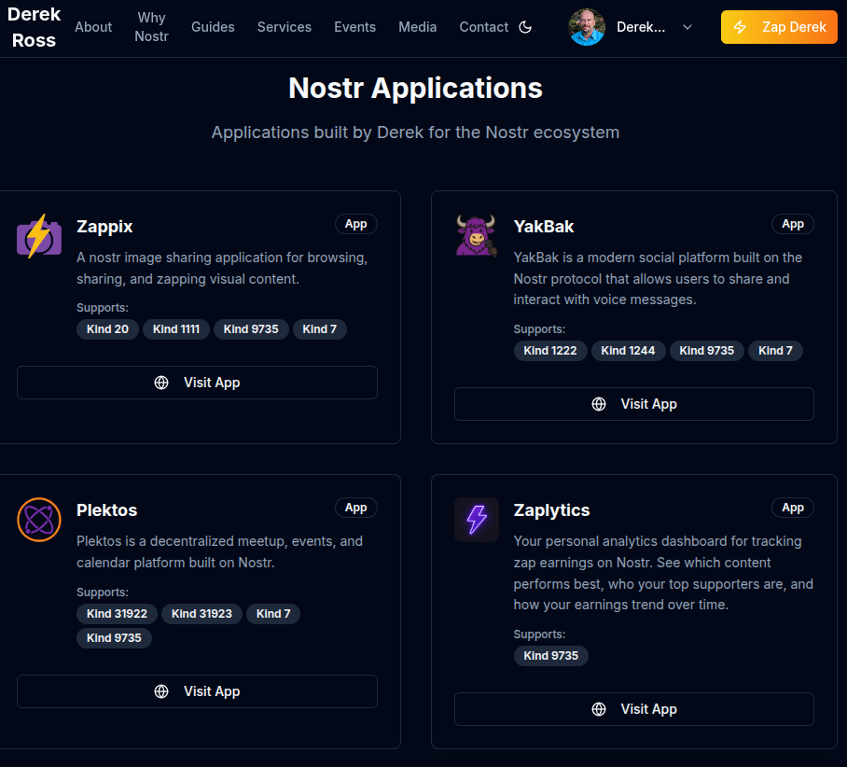
Task: Expand the Derek account dropdown chevron
Action: coord(687,27)
